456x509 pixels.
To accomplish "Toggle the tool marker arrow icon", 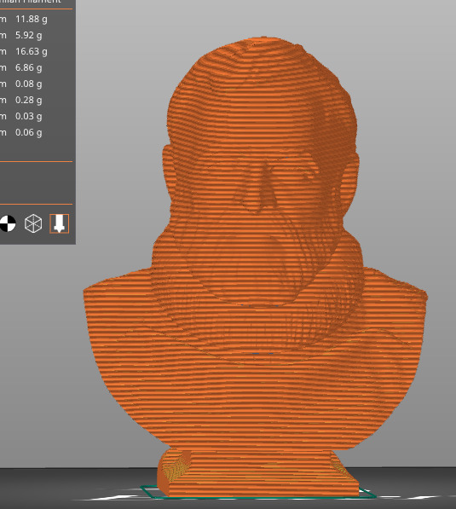I will point(59,223).
